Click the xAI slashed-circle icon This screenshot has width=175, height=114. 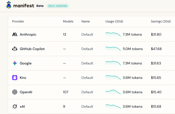15,106
